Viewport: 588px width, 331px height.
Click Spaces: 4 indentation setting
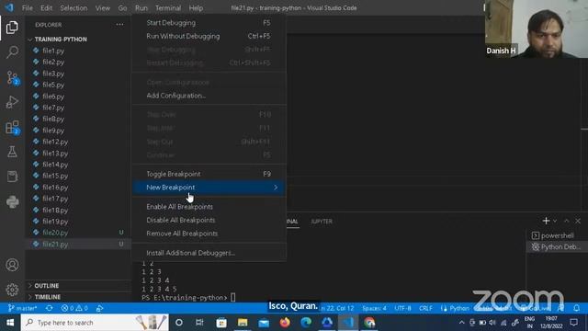374,308
